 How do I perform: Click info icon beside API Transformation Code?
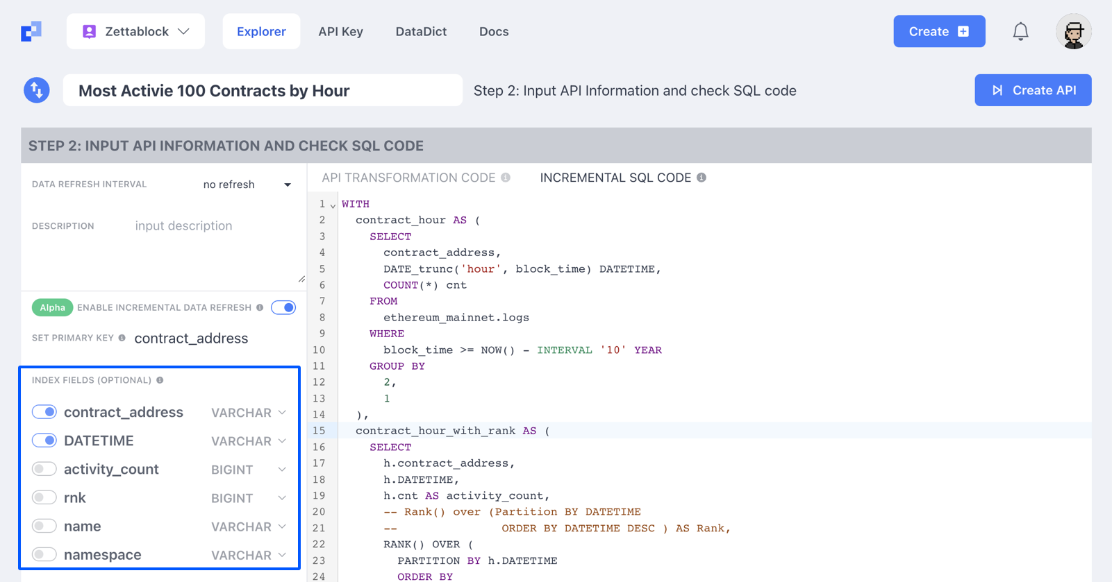[x=506, y=178]
